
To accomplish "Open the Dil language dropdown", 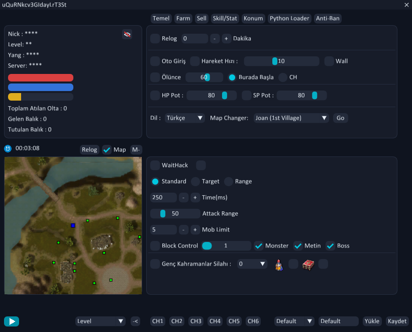I will [185, 118].
